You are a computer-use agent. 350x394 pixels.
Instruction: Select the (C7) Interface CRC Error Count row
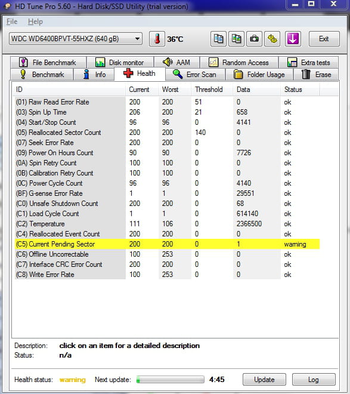tap(167, 264)
